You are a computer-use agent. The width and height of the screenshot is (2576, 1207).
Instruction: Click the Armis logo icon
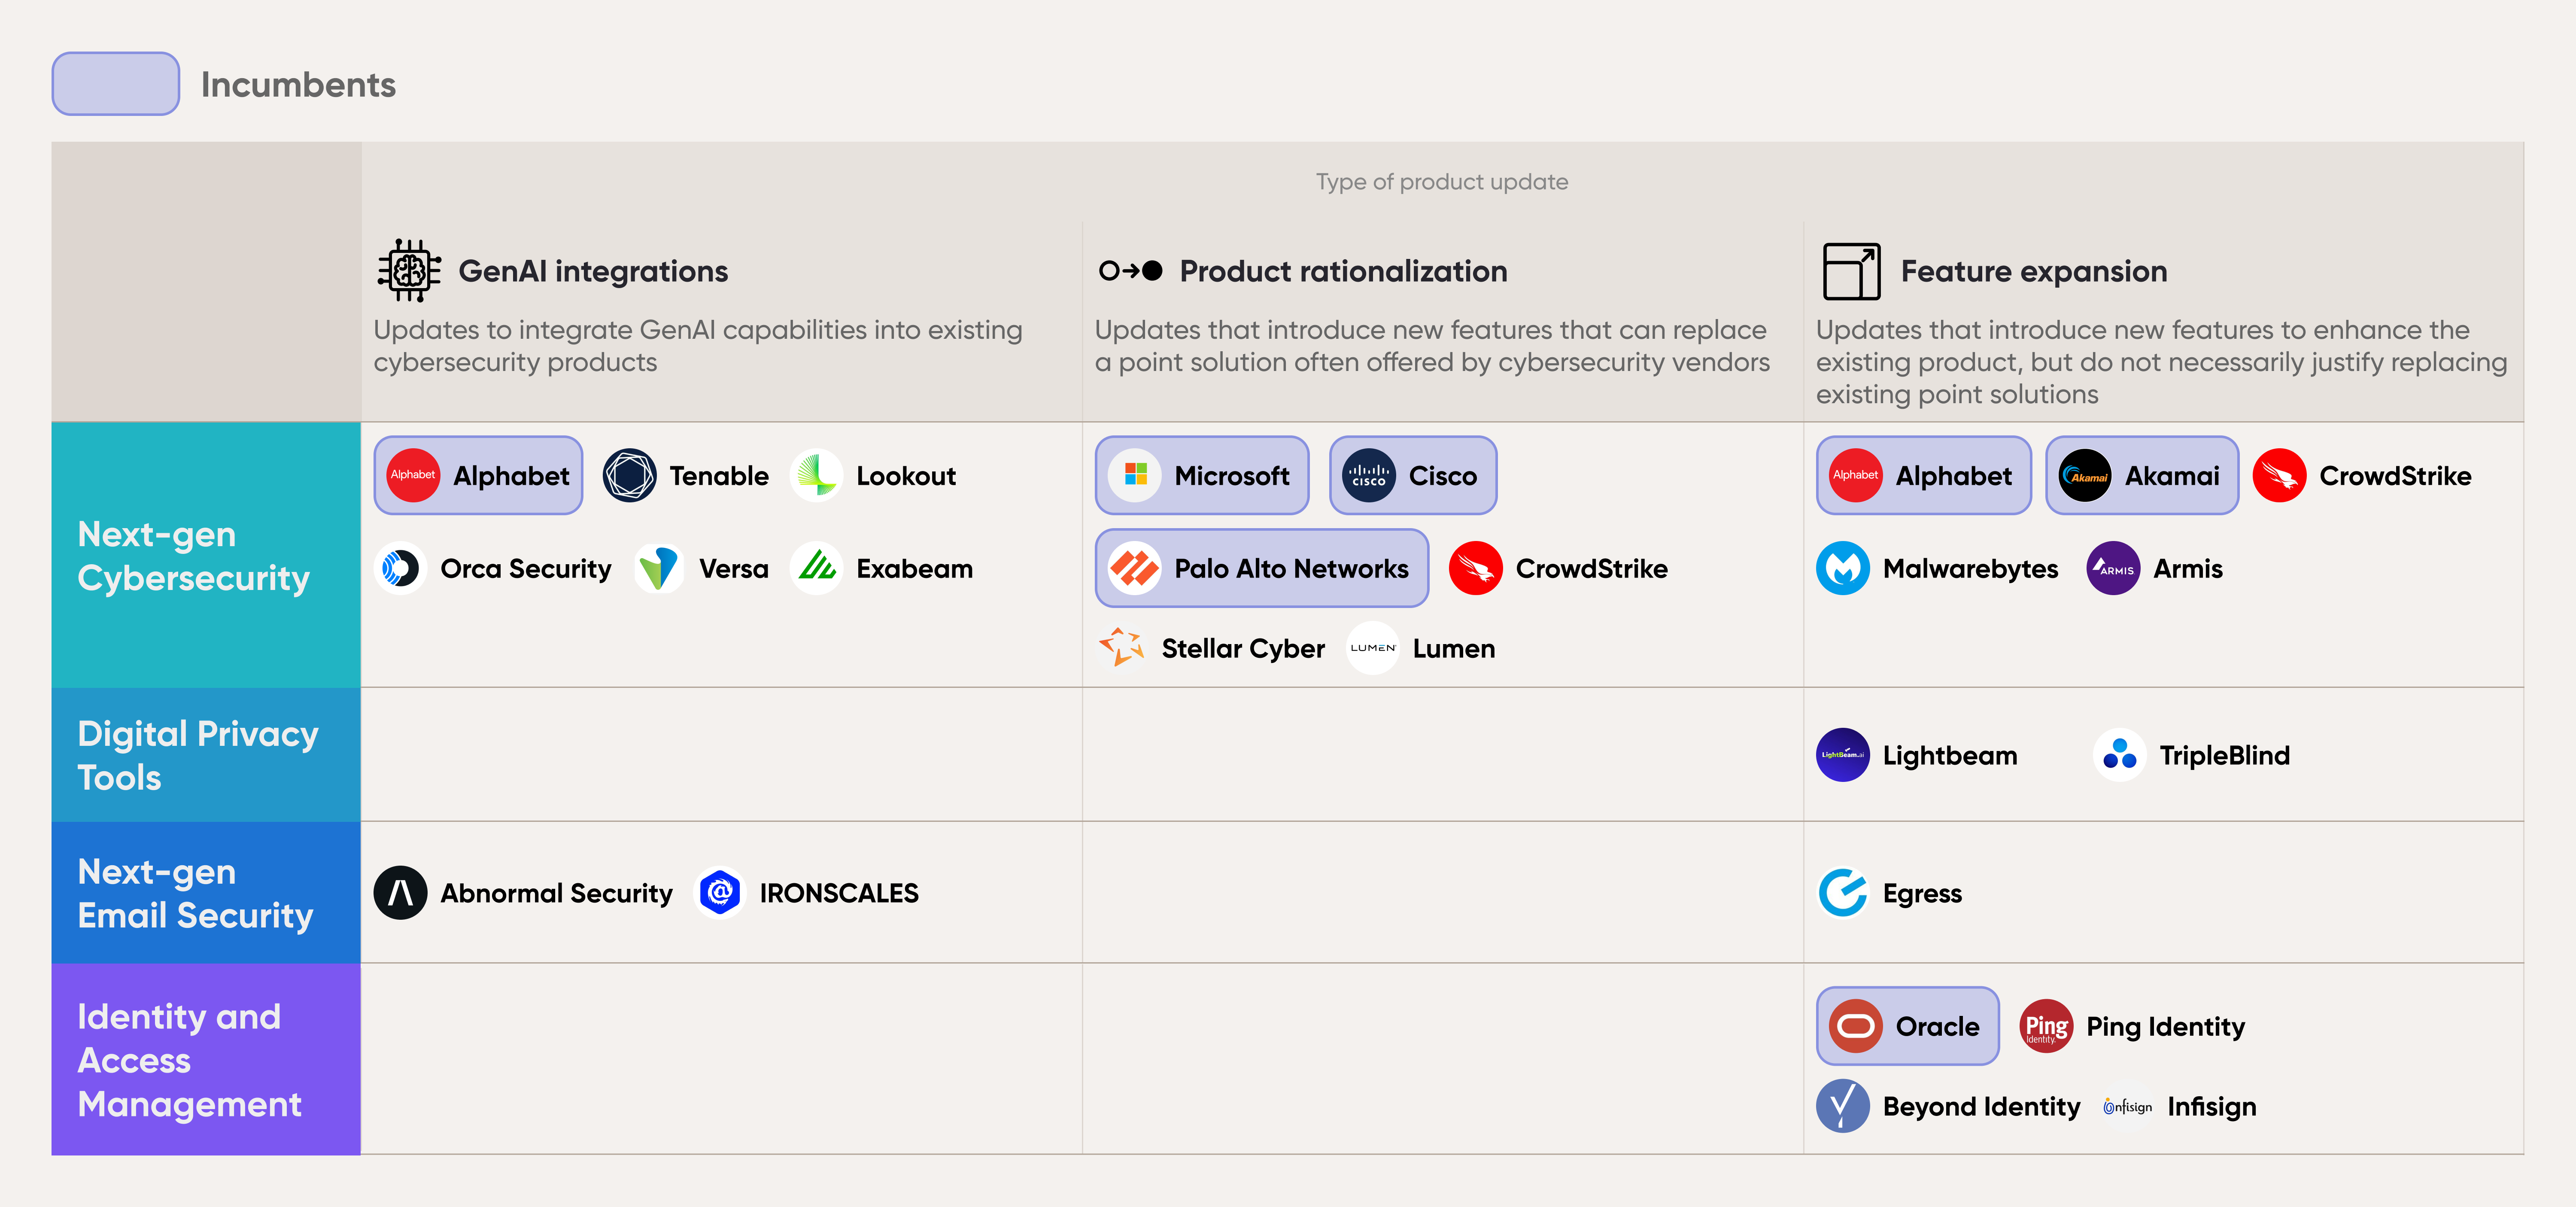pyautogui.click(x=2114, y=568)
